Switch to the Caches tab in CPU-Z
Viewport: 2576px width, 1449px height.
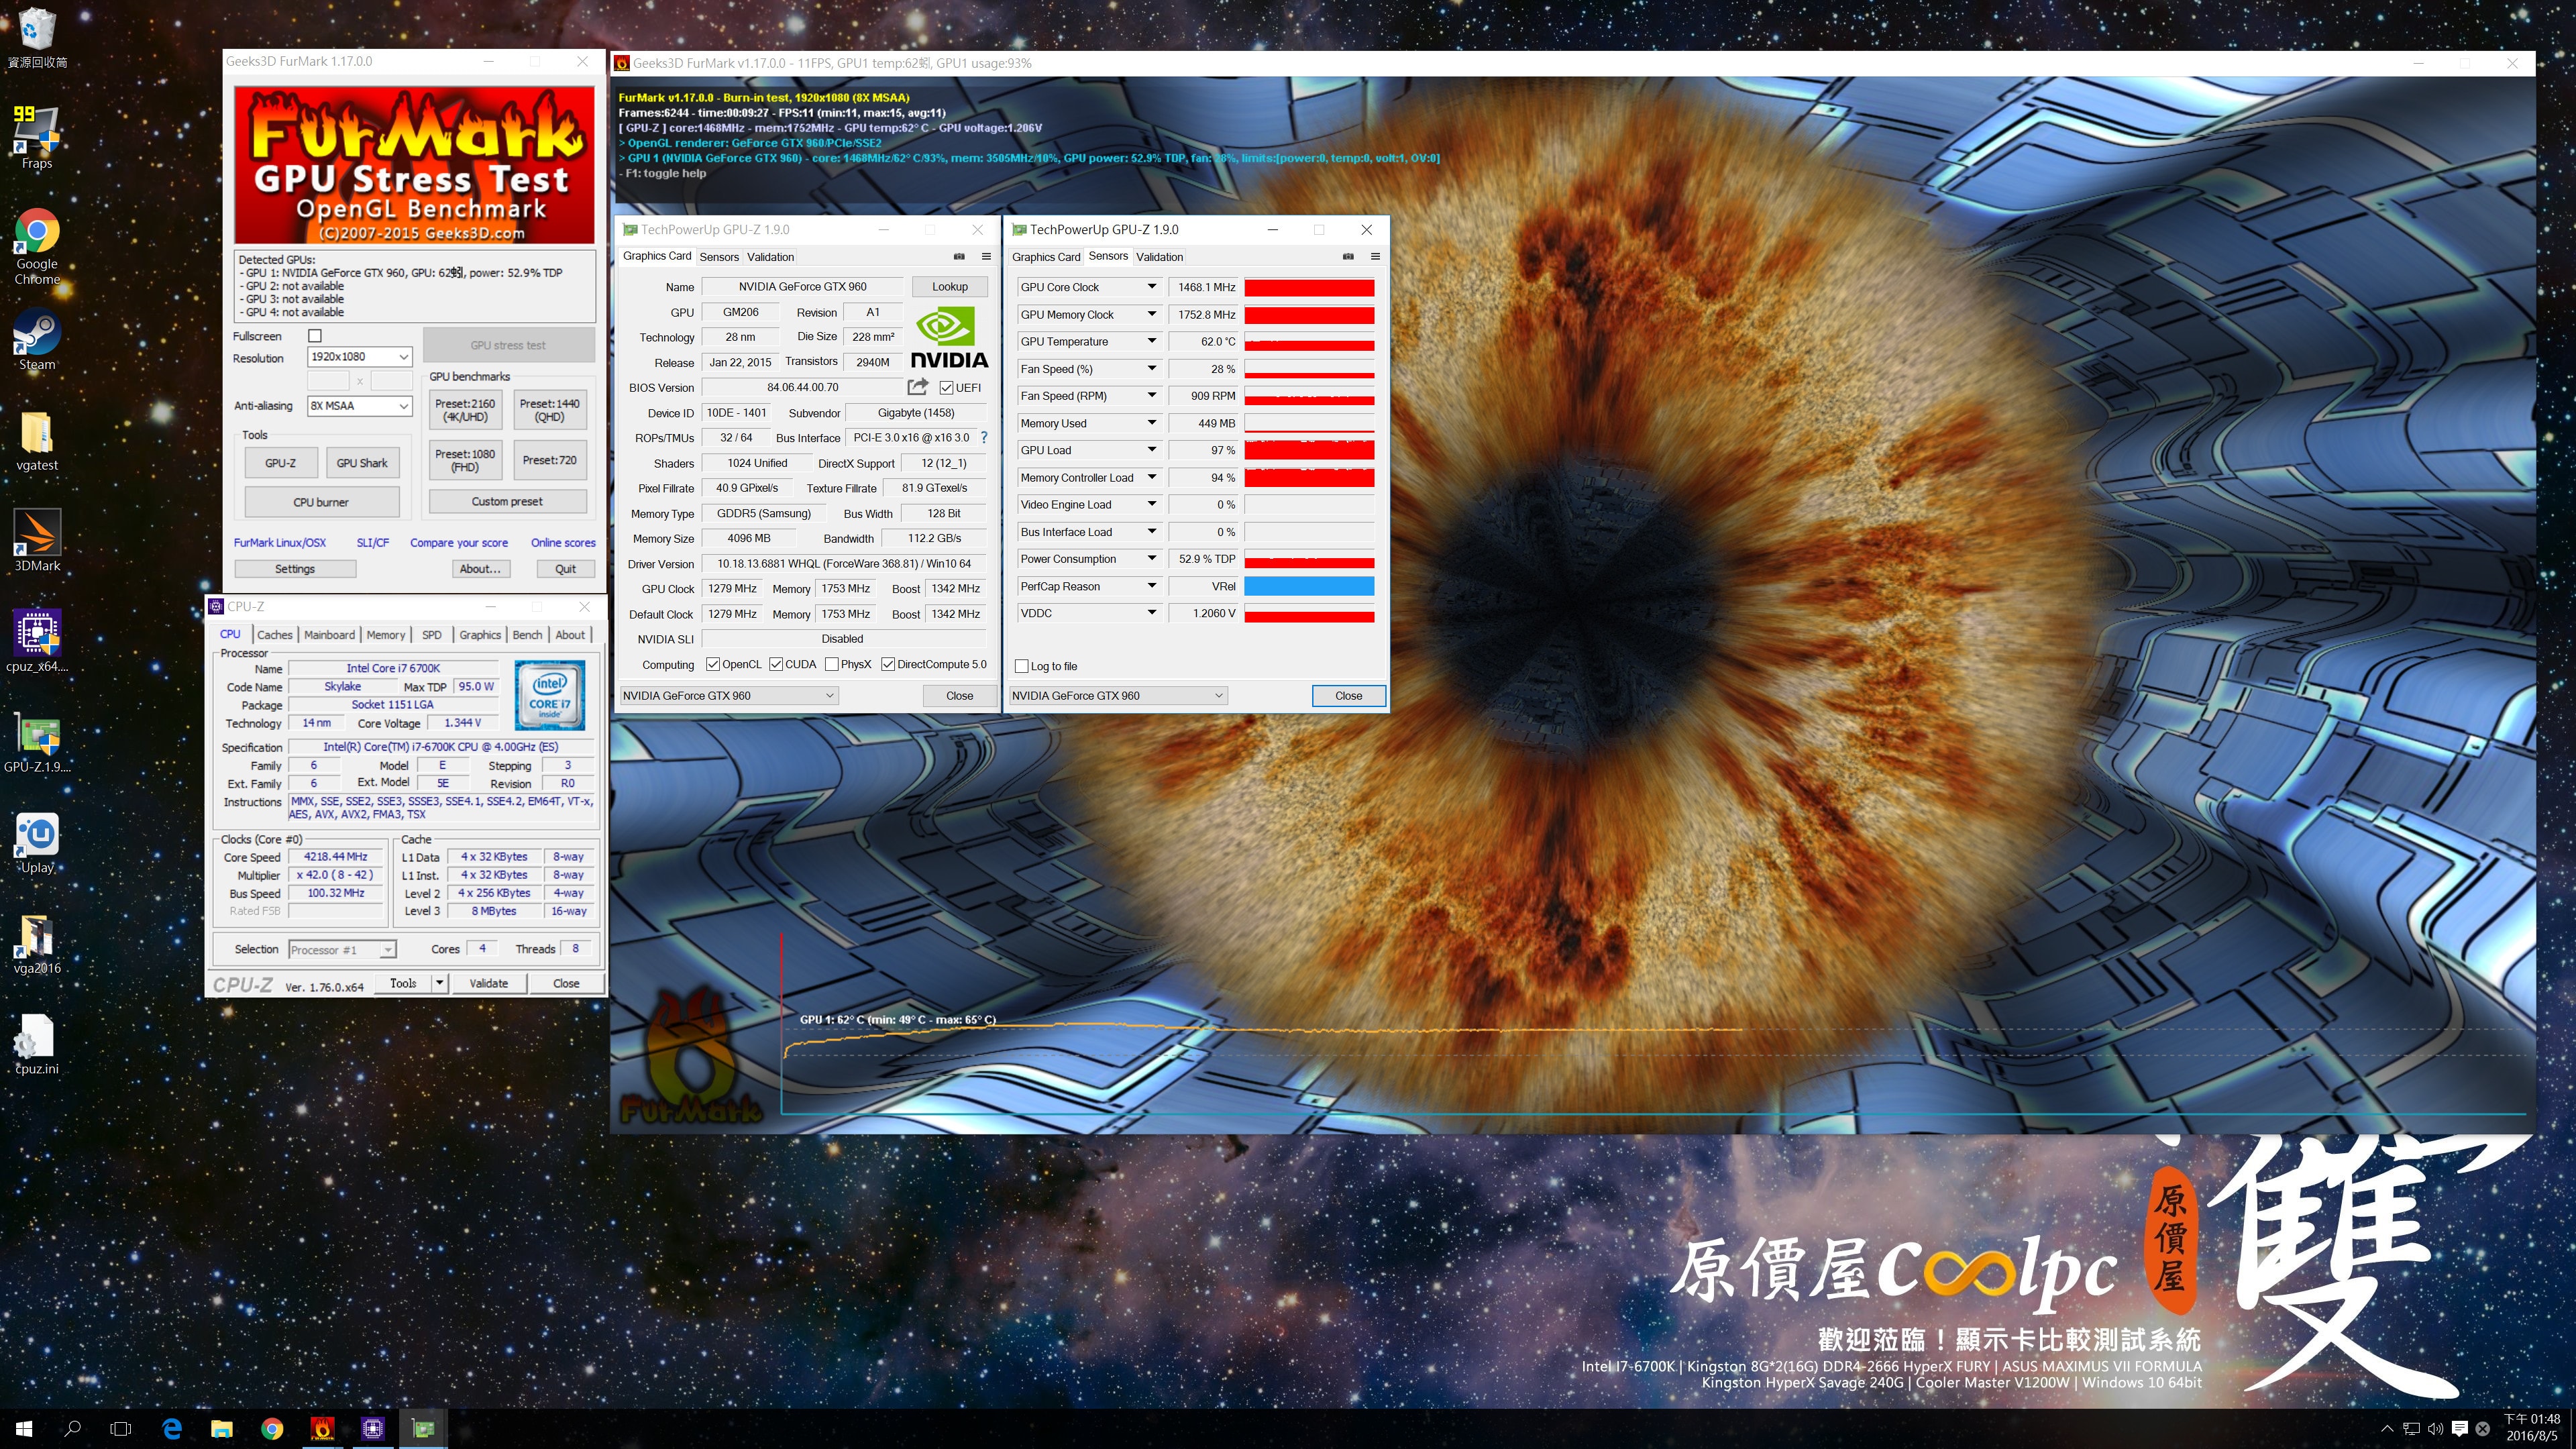(x=274, y=635)
